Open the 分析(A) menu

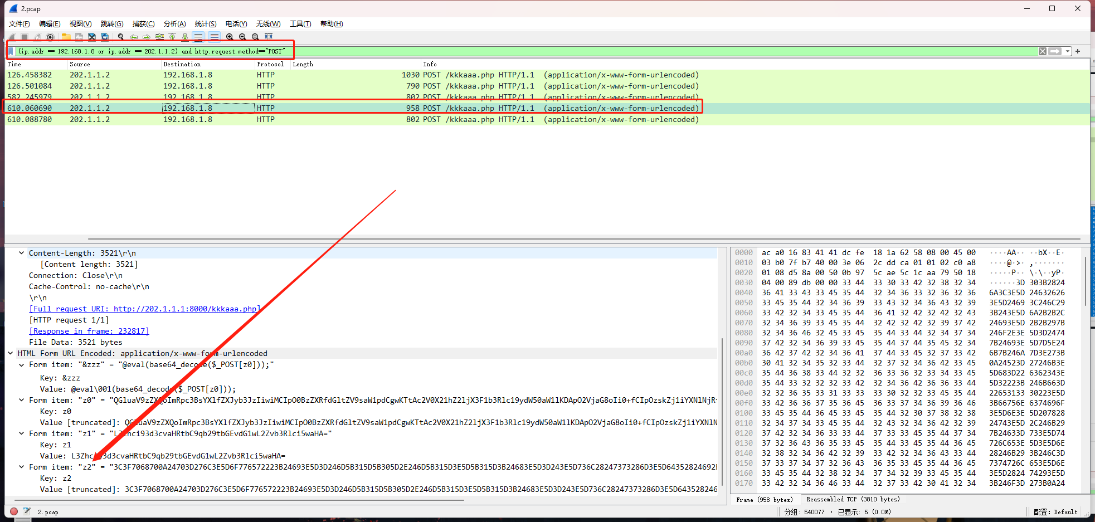click(x=174, y=23)
